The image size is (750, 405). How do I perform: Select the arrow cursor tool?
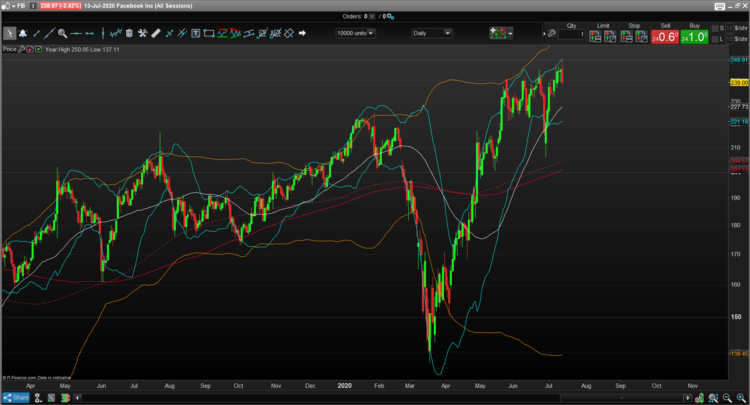coord(9,33)
